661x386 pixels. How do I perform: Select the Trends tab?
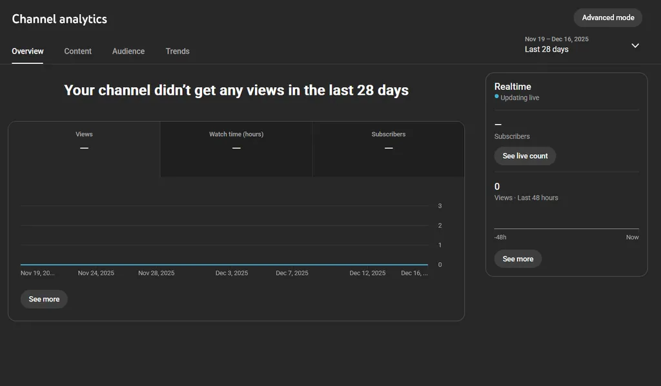178,51
